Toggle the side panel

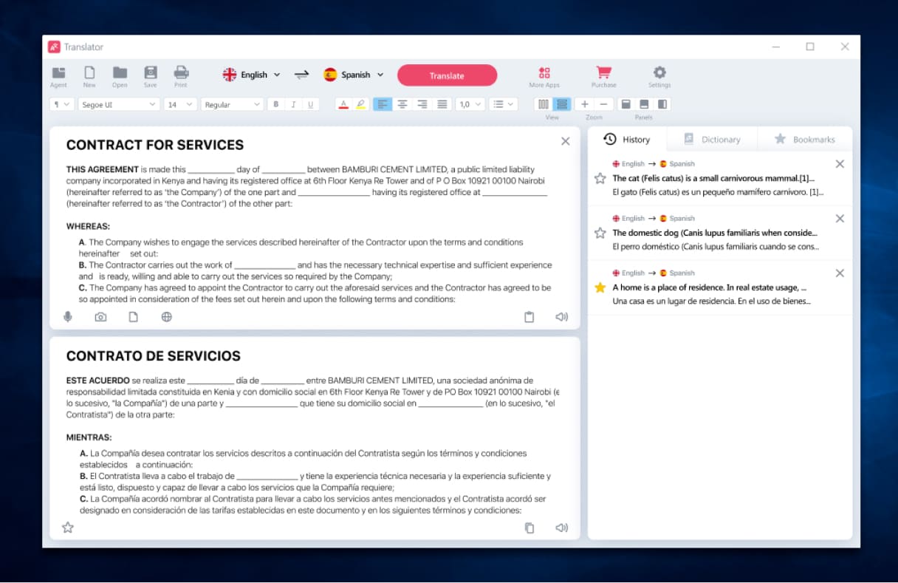(662, 104)
